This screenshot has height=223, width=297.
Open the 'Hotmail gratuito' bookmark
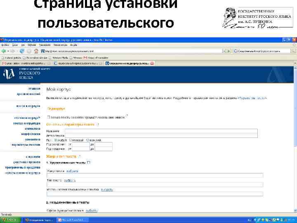point(12,58)
